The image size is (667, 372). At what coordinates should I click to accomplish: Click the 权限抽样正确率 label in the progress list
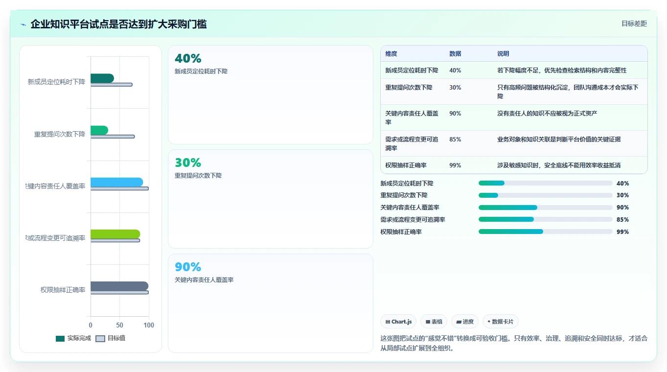401,232
